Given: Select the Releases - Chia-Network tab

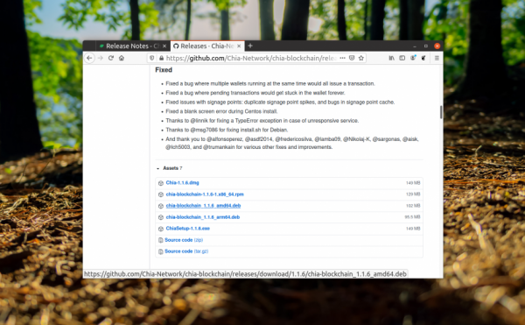Looking at the screenshot, I should (x=207, y=46).
